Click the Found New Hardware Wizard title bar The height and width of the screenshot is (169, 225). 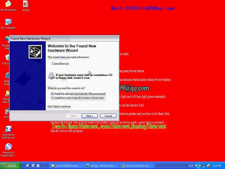coord(64,38)
